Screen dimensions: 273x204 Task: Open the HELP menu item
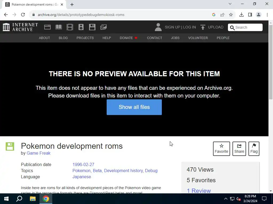(x=107, y=38)
